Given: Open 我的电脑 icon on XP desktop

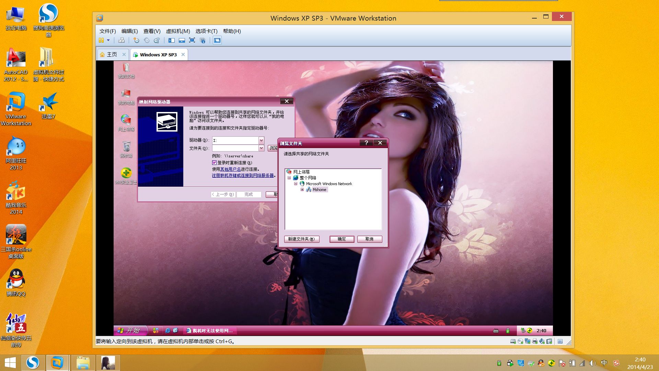Looking at the screenshot, I should 126,97.
